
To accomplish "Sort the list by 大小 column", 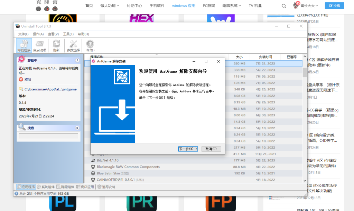I will (239, 57).
